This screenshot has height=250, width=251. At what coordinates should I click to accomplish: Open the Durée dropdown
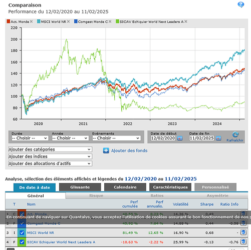pyautogui.click(x=30, y=138)
